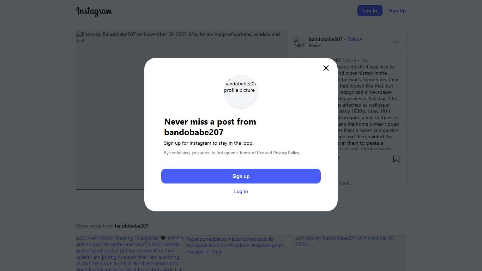Click the Sign Up link in the header
Image resolution: width=482 pixels, height=271 pixels.
397,11
